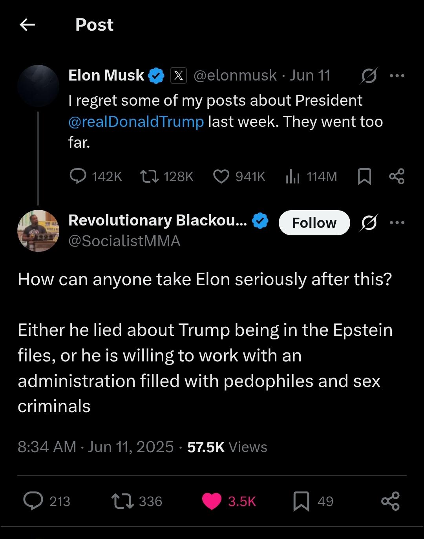Reply to the post with 213 replies
This screenshot has width=424, height=539.
[x=33, y=501]
